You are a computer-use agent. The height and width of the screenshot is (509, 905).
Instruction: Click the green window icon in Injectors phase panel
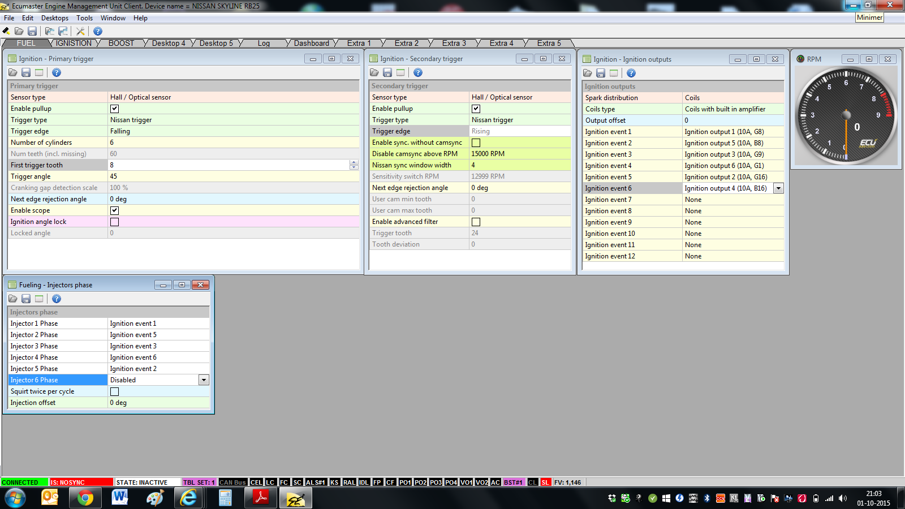39,299
